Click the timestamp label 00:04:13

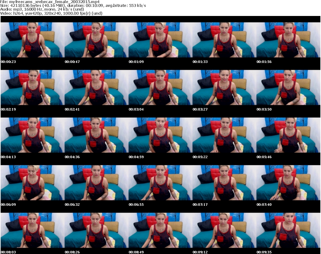[8, 157]
